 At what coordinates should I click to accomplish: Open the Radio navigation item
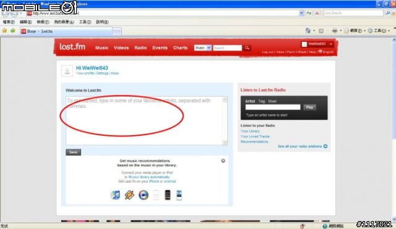(x=140, y=48)
